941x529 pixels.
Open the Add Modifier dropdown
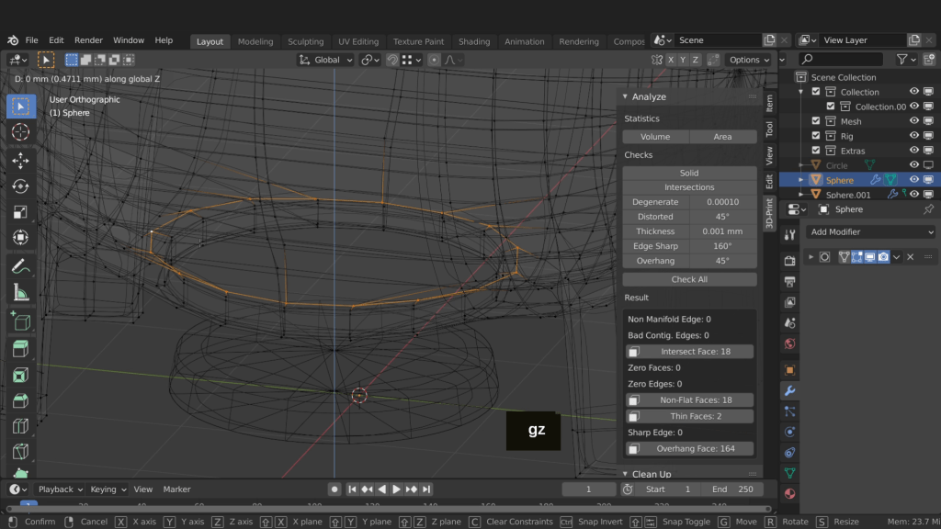tap(871, 232)
